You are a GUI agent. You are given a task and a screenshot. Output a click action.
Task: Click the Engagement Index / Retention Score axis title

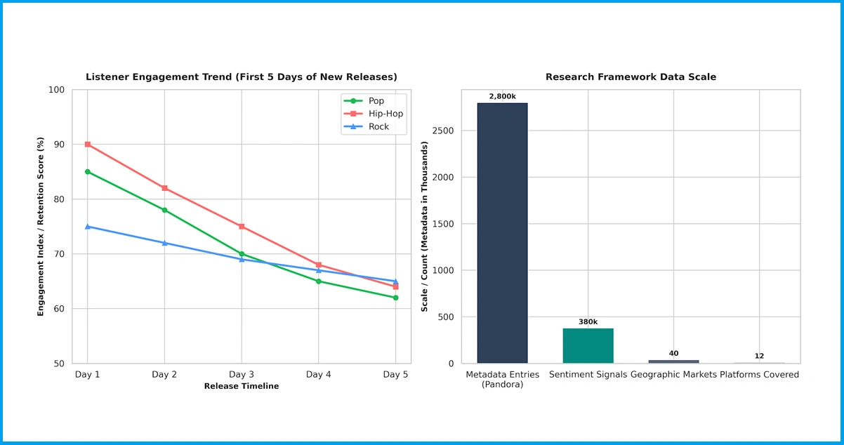(41, 227)
